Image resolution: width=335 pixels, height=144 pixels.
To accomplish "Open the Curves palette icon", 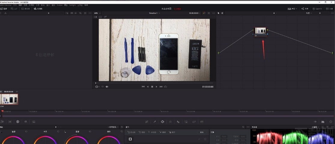I will tap(147, 122).
